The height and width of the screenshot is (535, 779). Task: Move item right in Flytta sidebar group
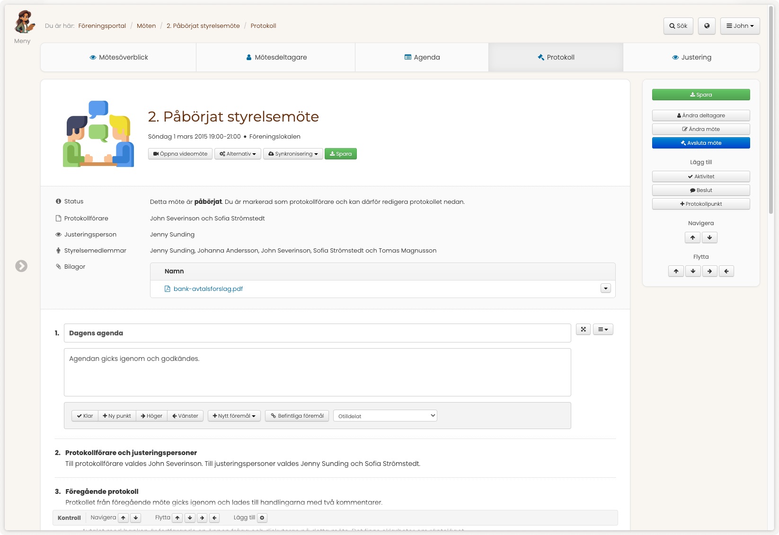(x=709, y=271)
